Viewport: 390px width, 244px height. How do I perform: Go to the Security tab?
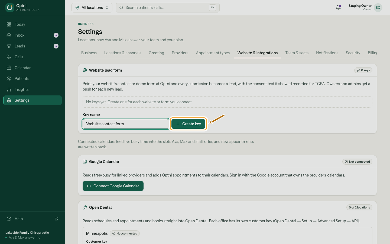[353, 53]
